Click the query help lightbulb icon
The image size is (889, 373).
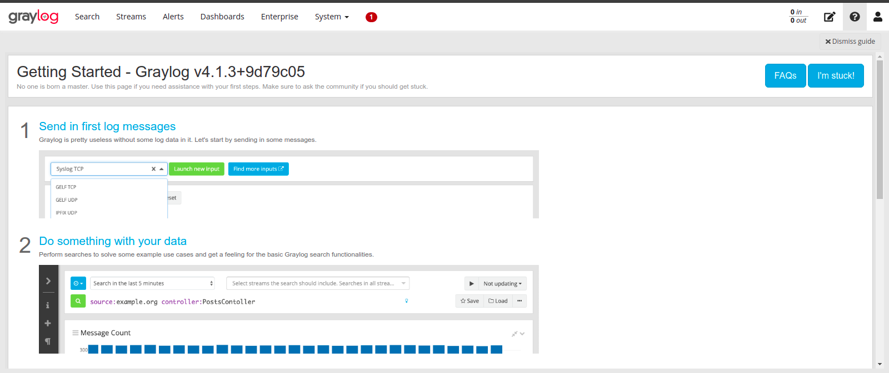click(x=407, y=301)
